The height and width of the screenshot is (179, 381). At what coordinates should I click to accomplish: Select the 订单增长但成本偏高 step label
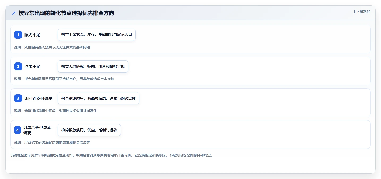37,130
